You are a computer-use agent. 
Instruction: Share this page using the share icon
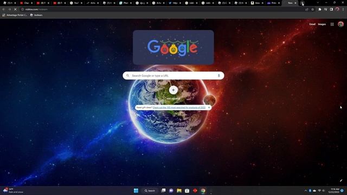(307, 10)
